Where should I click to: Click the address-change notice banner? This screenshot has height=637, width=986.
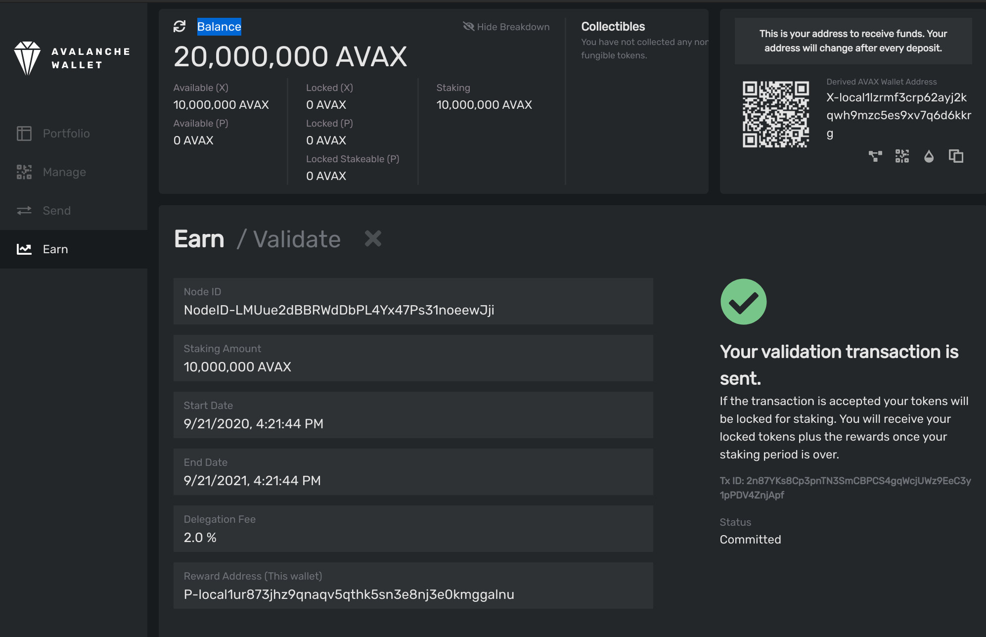pyautogui.click(x=853, y=41)
